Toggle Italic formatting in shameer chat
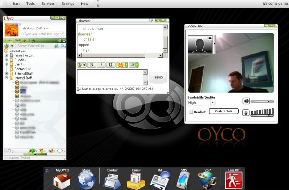This screenshot has width=289, height=190. 101,65
